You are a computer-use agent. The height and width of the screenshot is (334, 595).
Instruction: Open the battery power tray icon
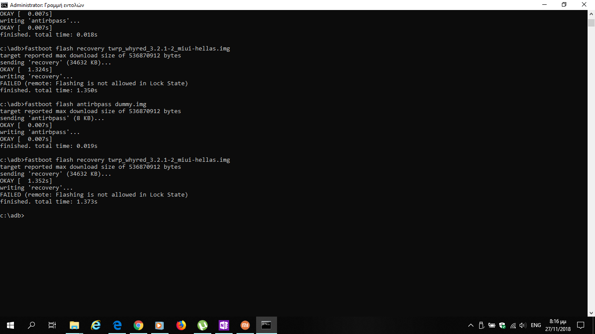click(492, 325)
